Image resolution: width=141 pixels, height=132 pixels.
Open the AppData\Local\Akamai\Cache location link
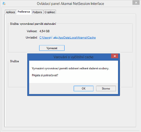tap(68, 38)
